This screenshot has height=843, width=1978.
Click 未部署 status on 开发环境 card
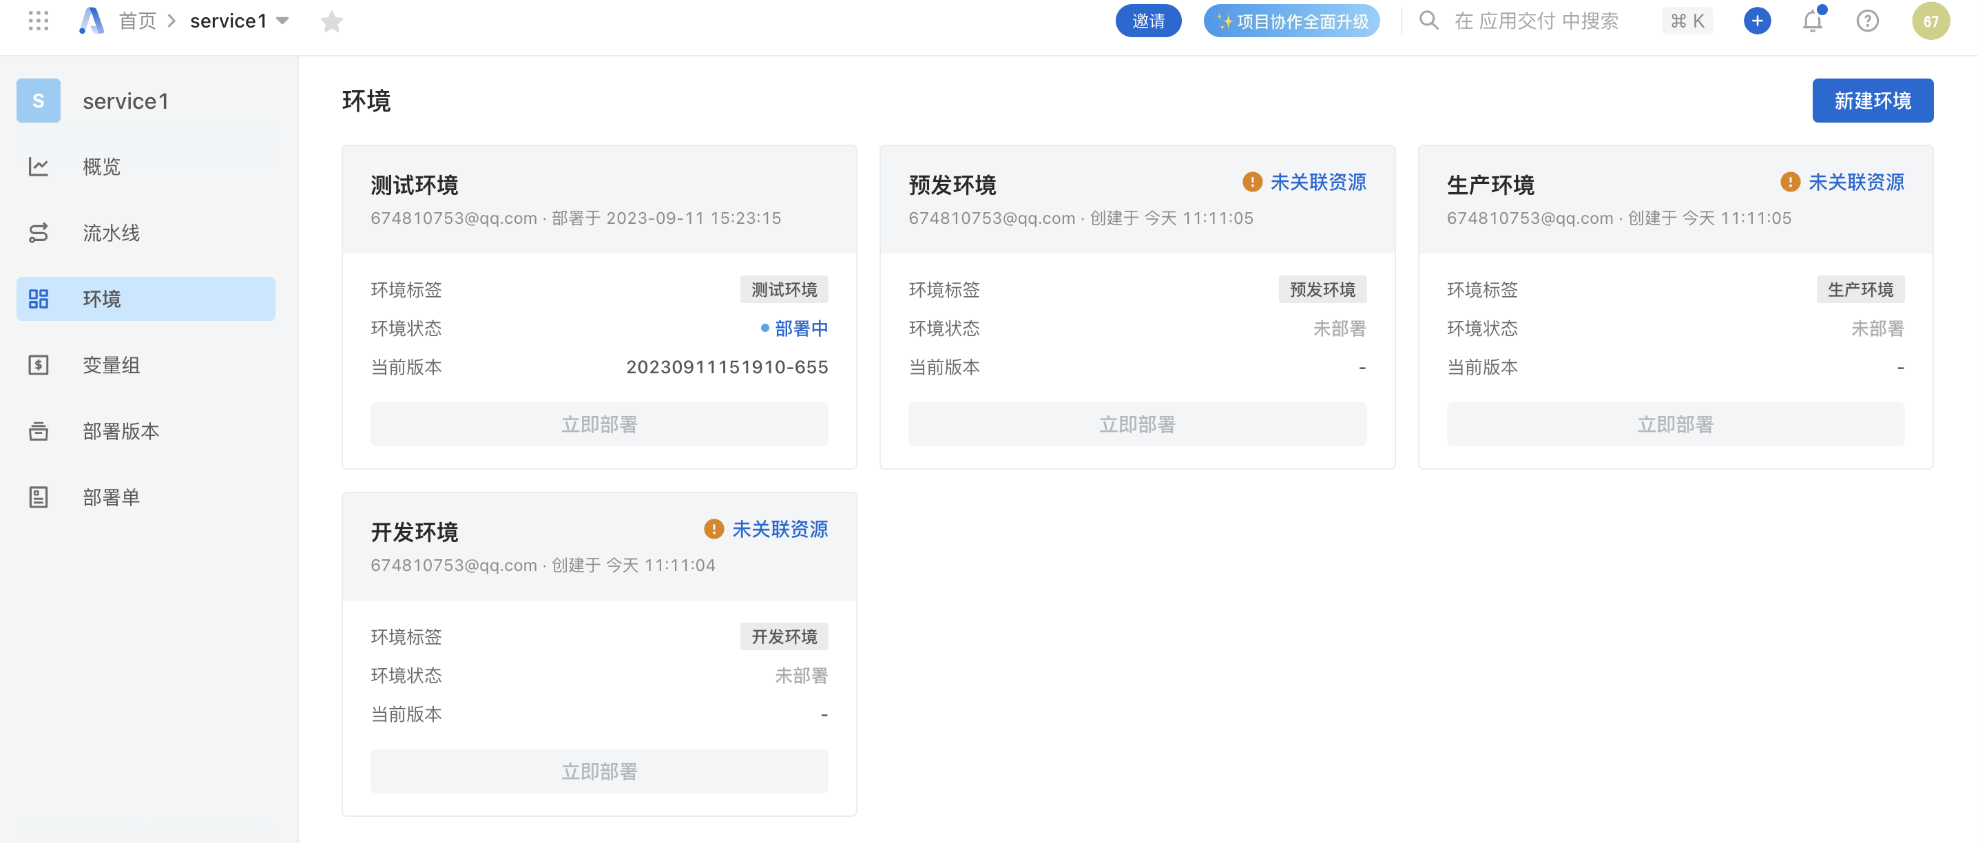click(802, 676)
